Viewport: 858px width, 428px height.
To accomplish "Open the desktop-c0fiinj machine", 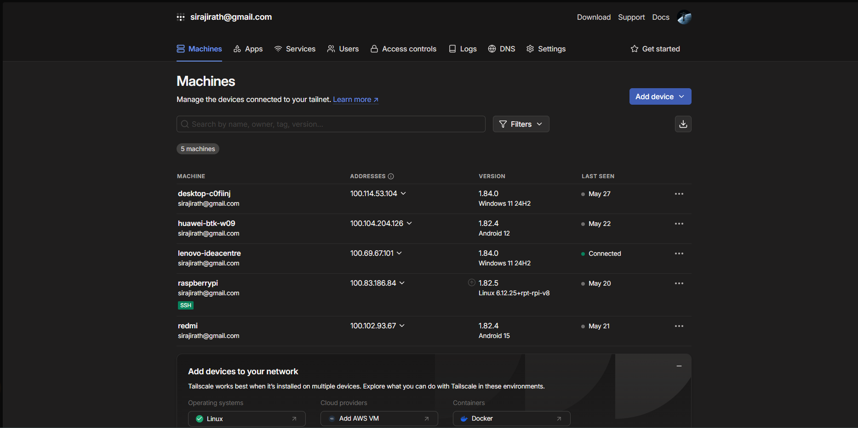I will coord(204,194).
